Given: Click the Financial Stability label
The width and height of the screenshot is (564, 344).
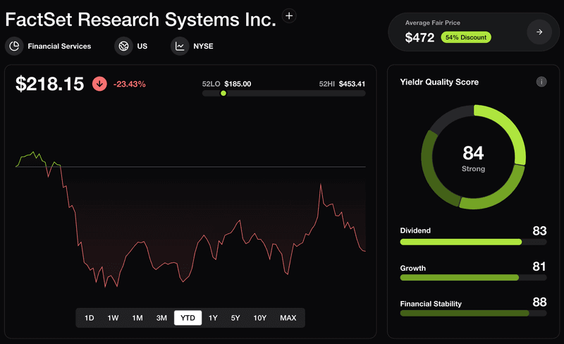Looking at the screenshot, I should (431, 304).
